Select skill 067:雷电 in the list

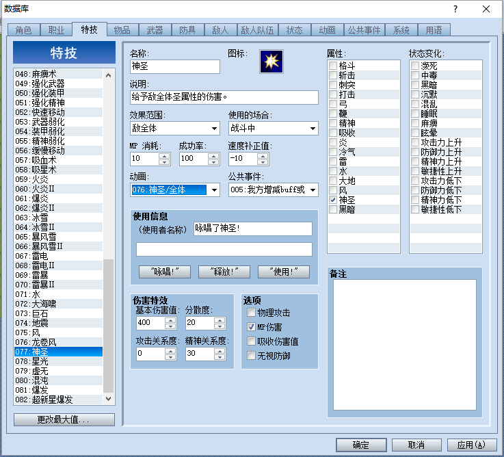[59, 256]
